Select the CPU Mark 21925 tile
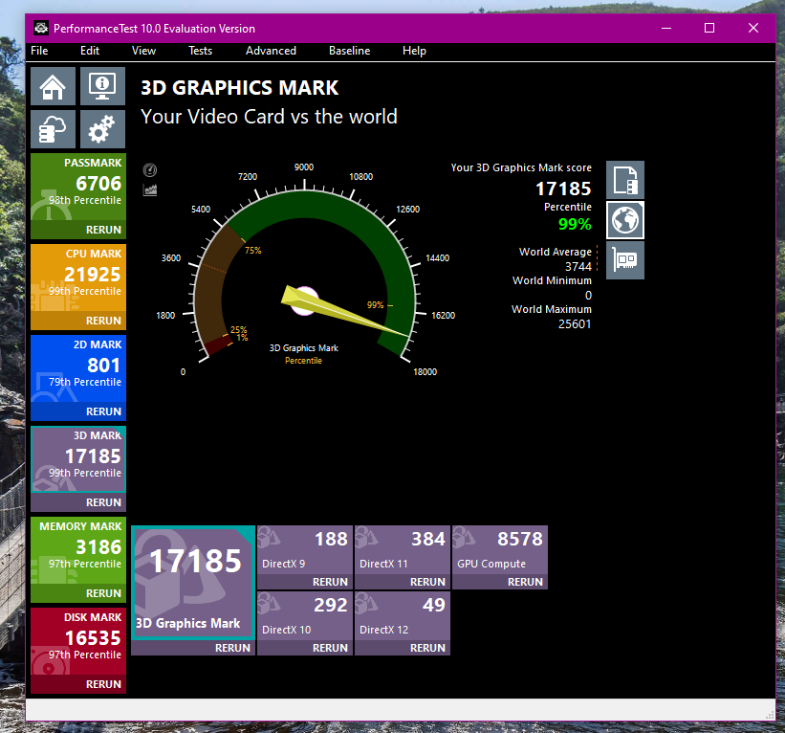This screenshot has height=733, width=785. pyautogui.click(x=78, y=278)
